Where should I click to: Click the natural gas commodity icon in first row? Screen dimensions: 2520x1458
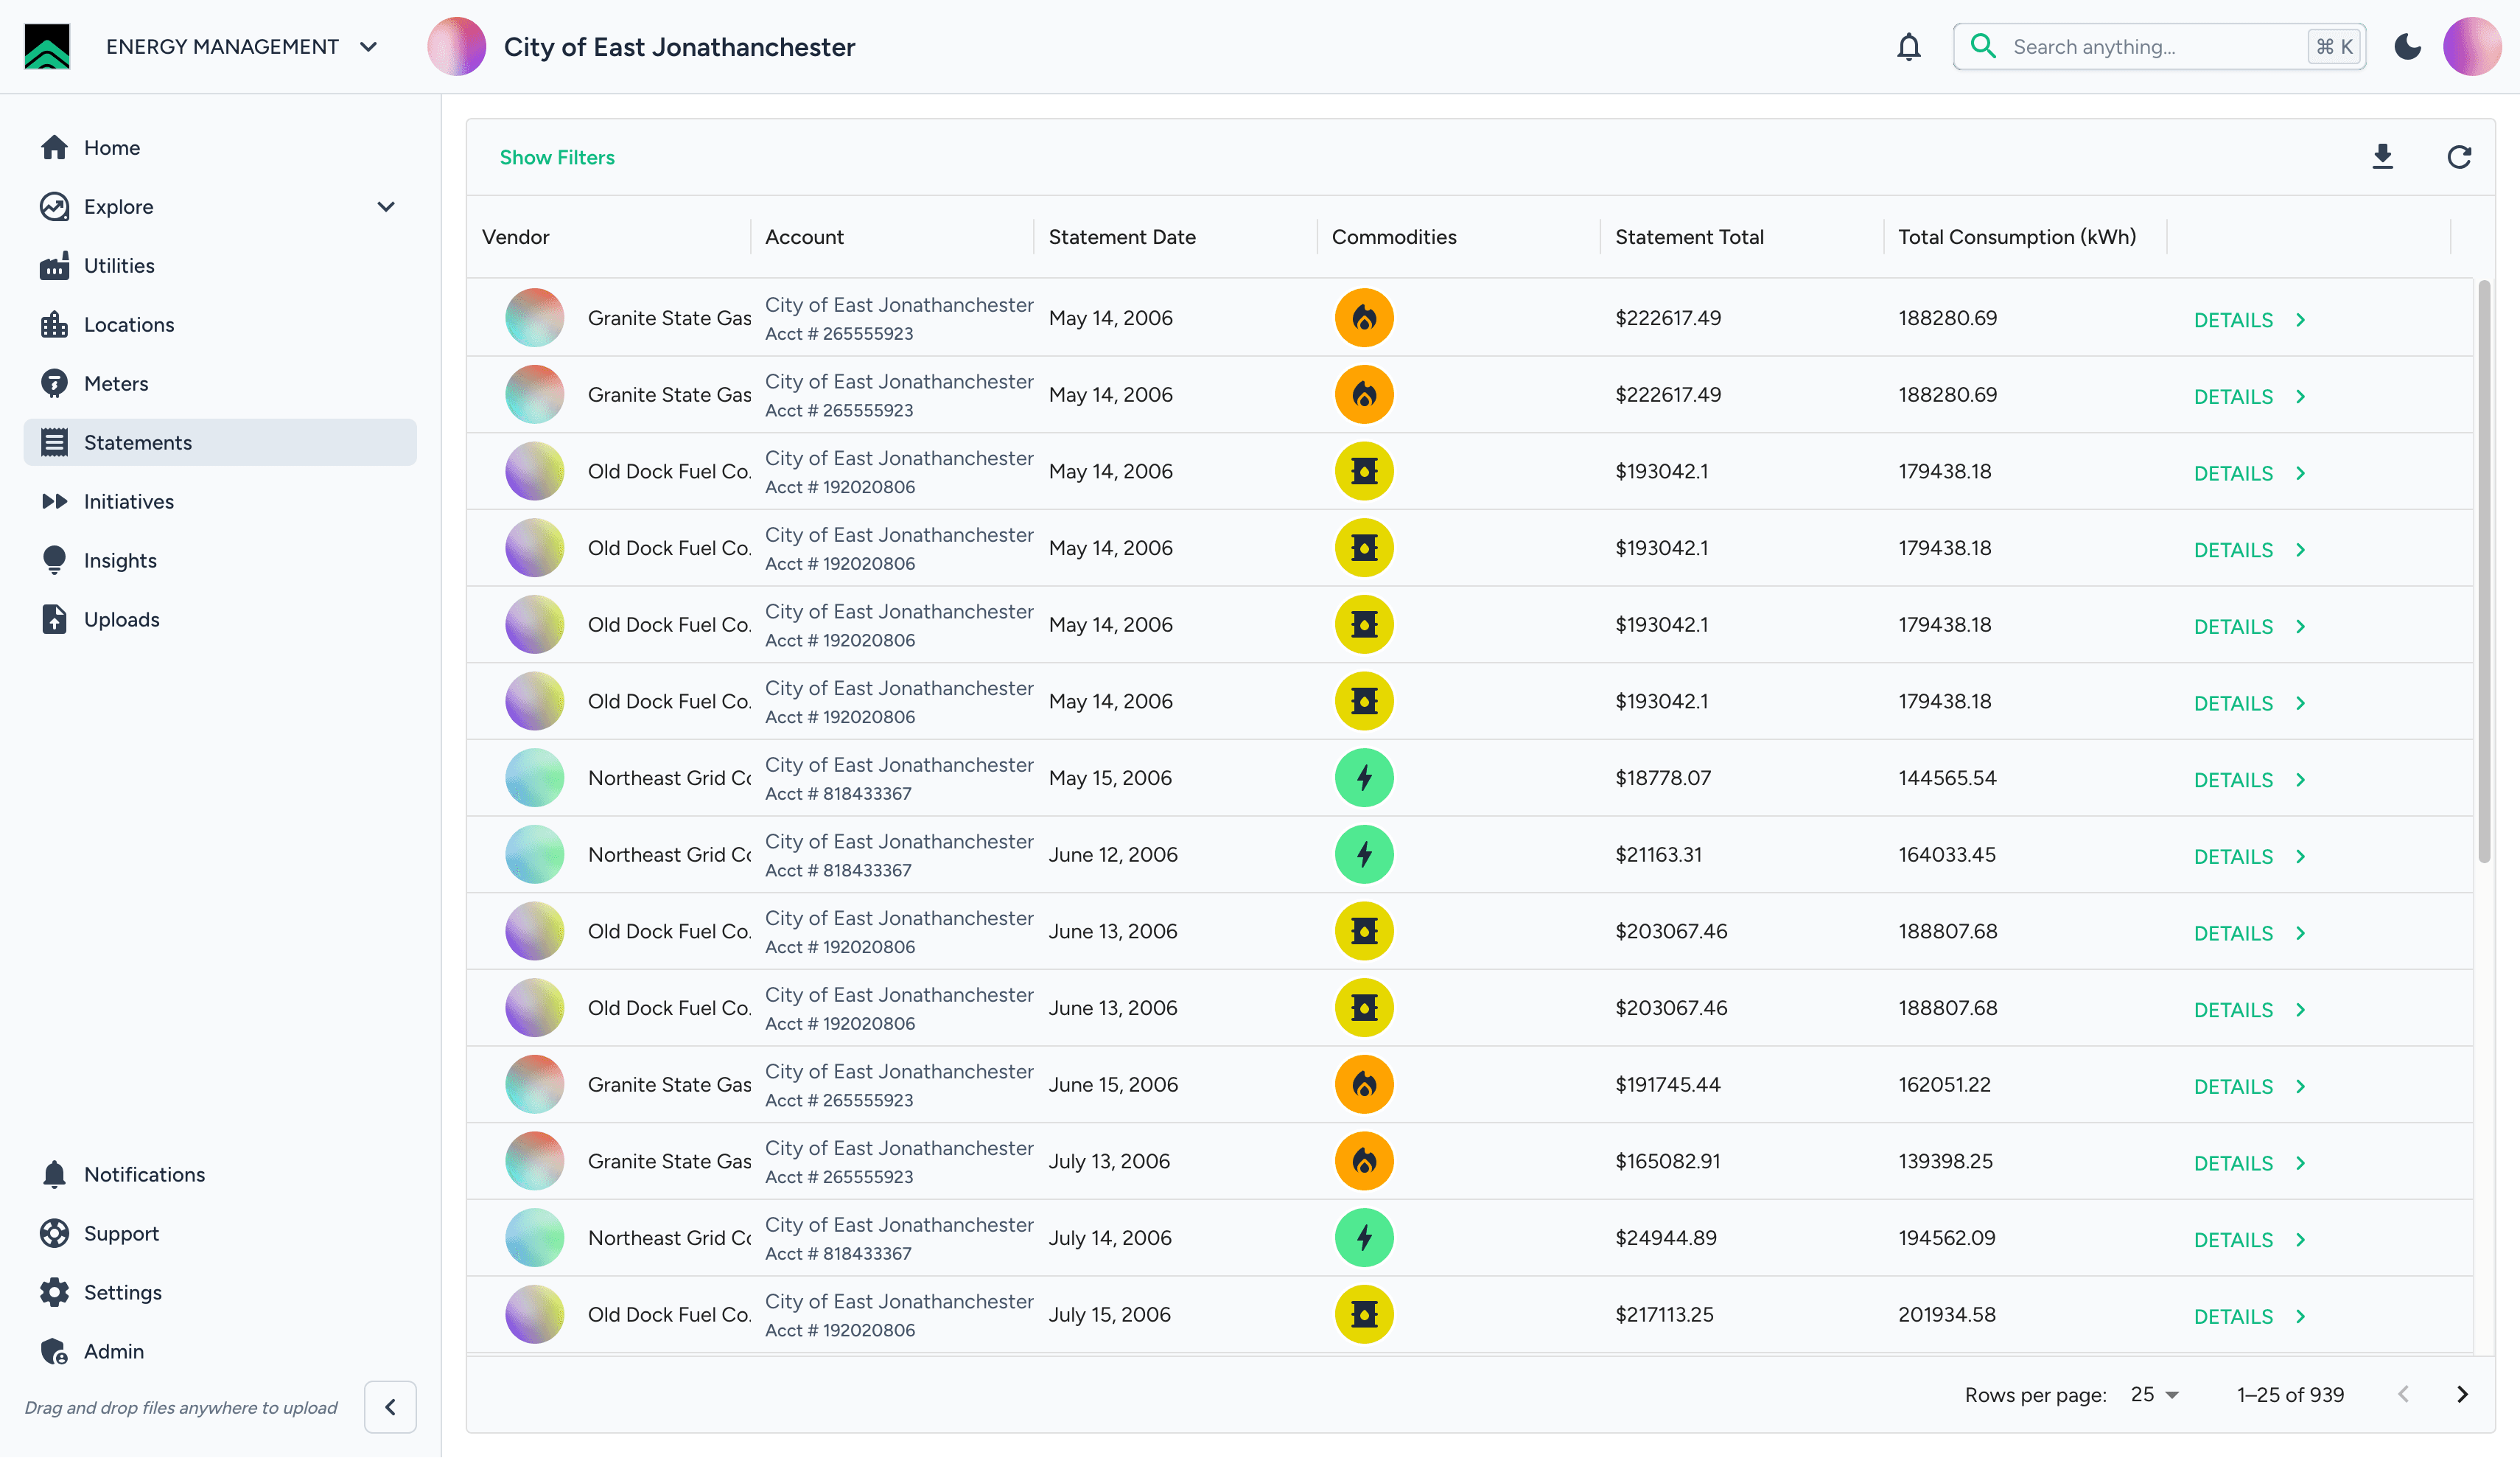(1364, 318)
